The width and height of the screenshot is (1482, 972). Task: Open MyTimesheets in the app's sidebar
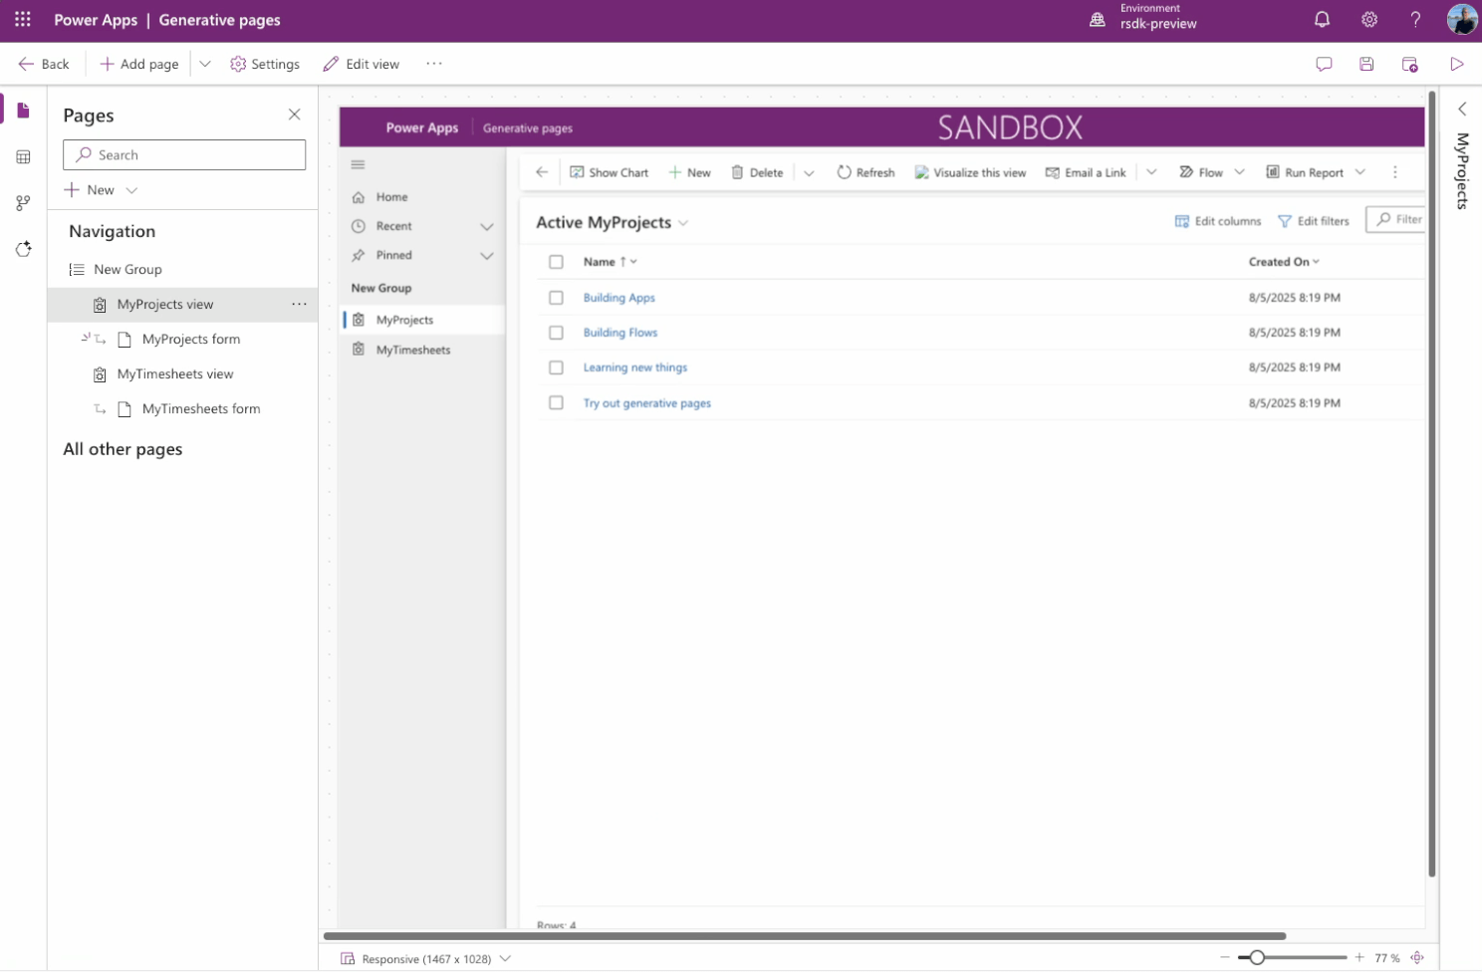point(413,351)
